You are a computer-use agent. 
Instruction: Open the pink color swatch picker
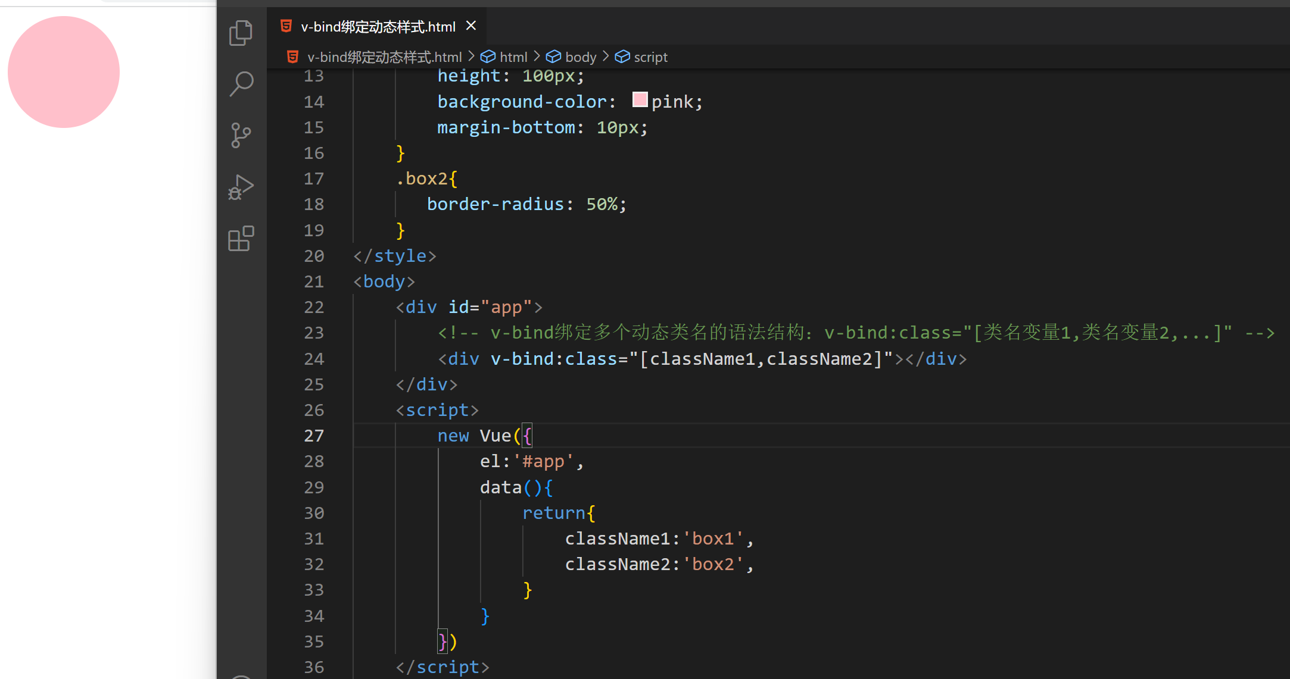click(x=640, y=100)
